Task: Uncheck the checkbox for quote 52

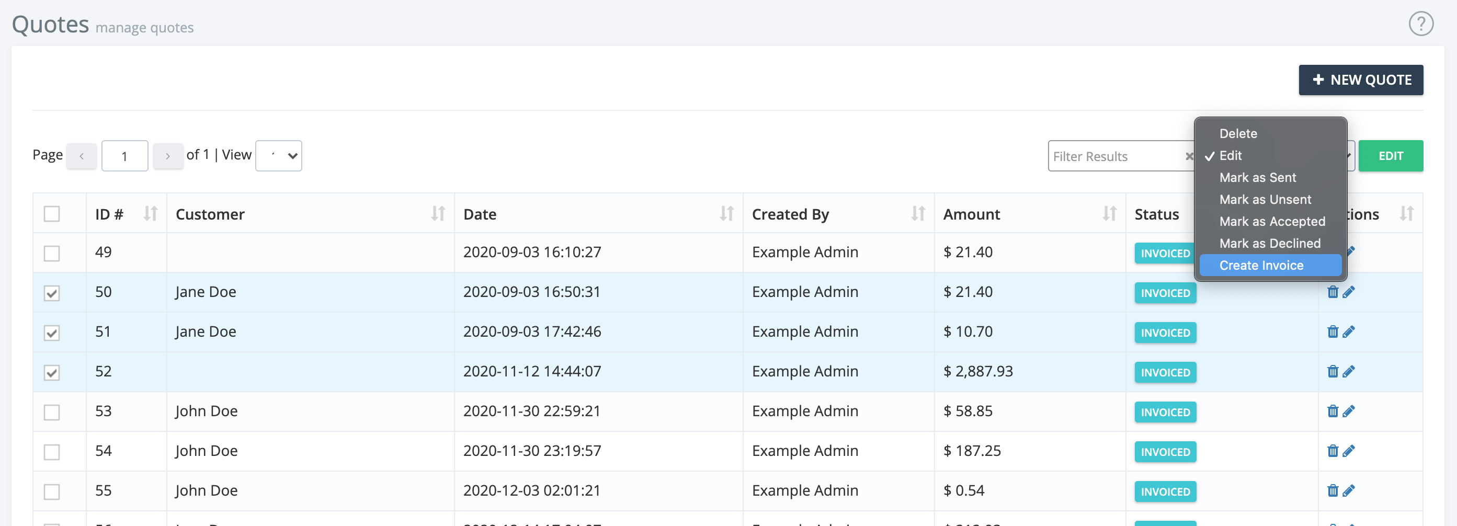Action: [51, 372]
